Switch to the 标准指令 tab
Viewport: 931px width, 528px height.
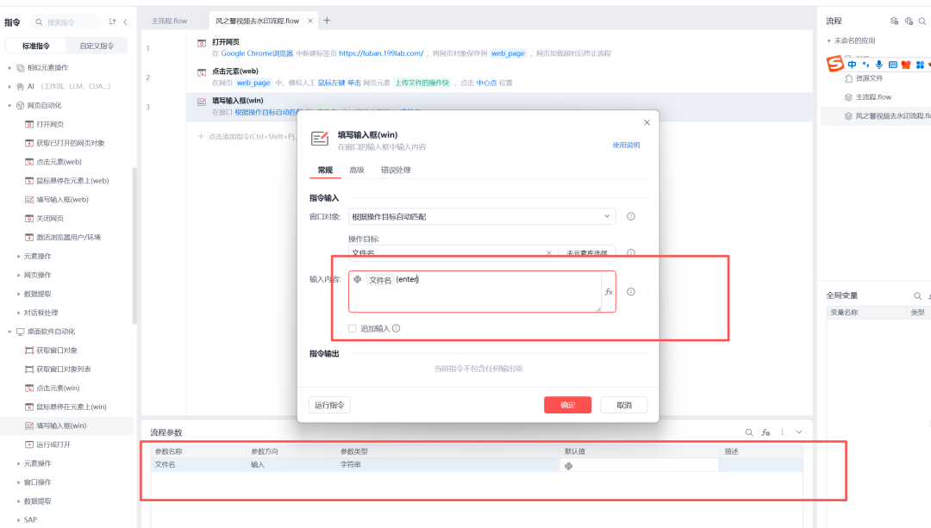click(35, 46)
